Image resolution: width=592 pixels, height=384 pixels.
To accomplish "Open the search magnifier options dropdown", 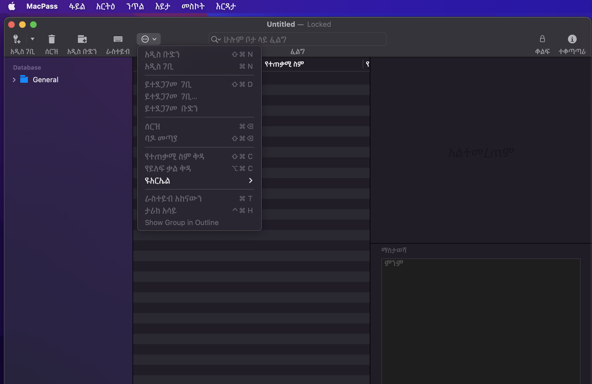I will (x=216, y=39).
